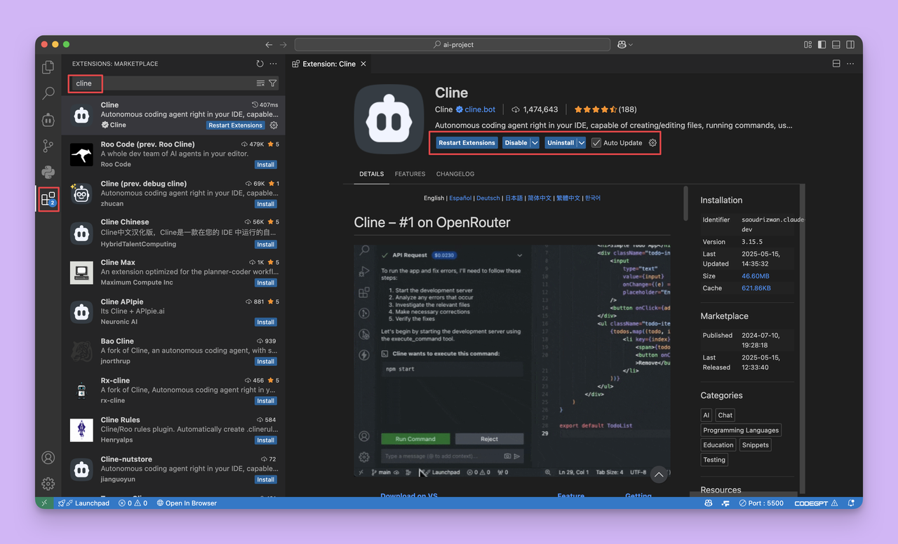
Task: Open the Search view in activity bar
Action: [48, 93]
